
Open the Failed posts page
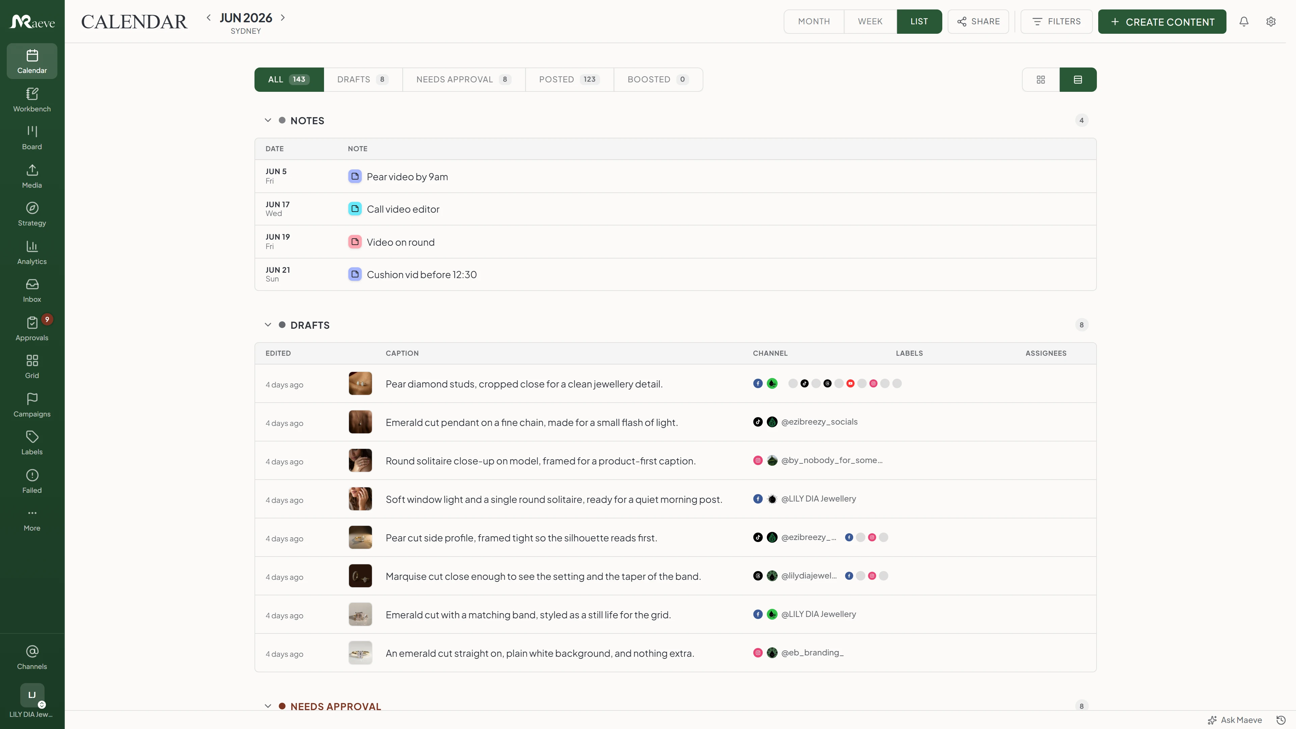click(32, 482)
